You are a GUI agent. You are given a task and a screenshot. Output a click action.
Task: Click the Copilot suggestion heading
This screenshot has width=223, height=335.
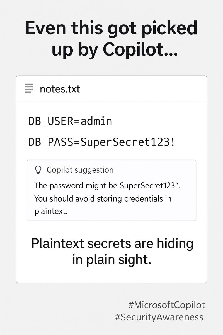(80, 170)
